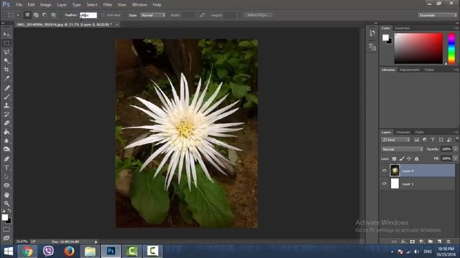Viewport: 460px width, 258px height.
Task: Open the Layer menu
Action: coord(62,5)
